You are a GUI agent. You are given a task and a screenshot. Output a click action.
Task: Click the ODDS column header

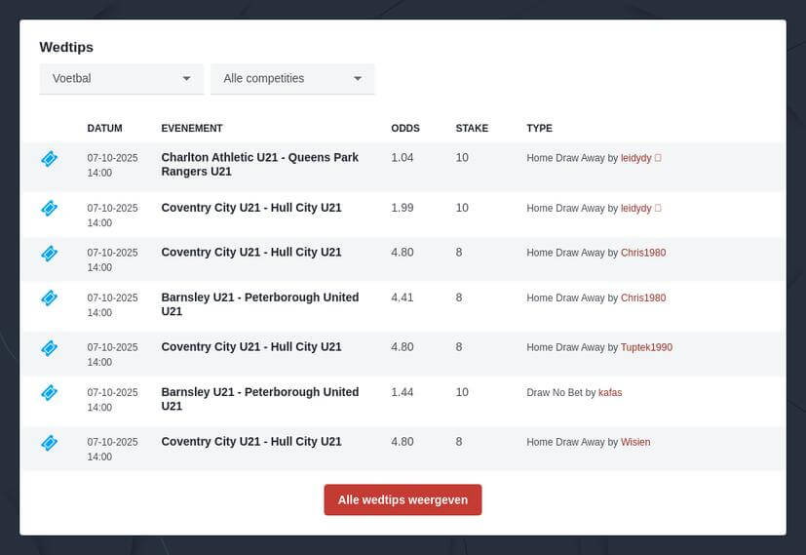[405, 129]
